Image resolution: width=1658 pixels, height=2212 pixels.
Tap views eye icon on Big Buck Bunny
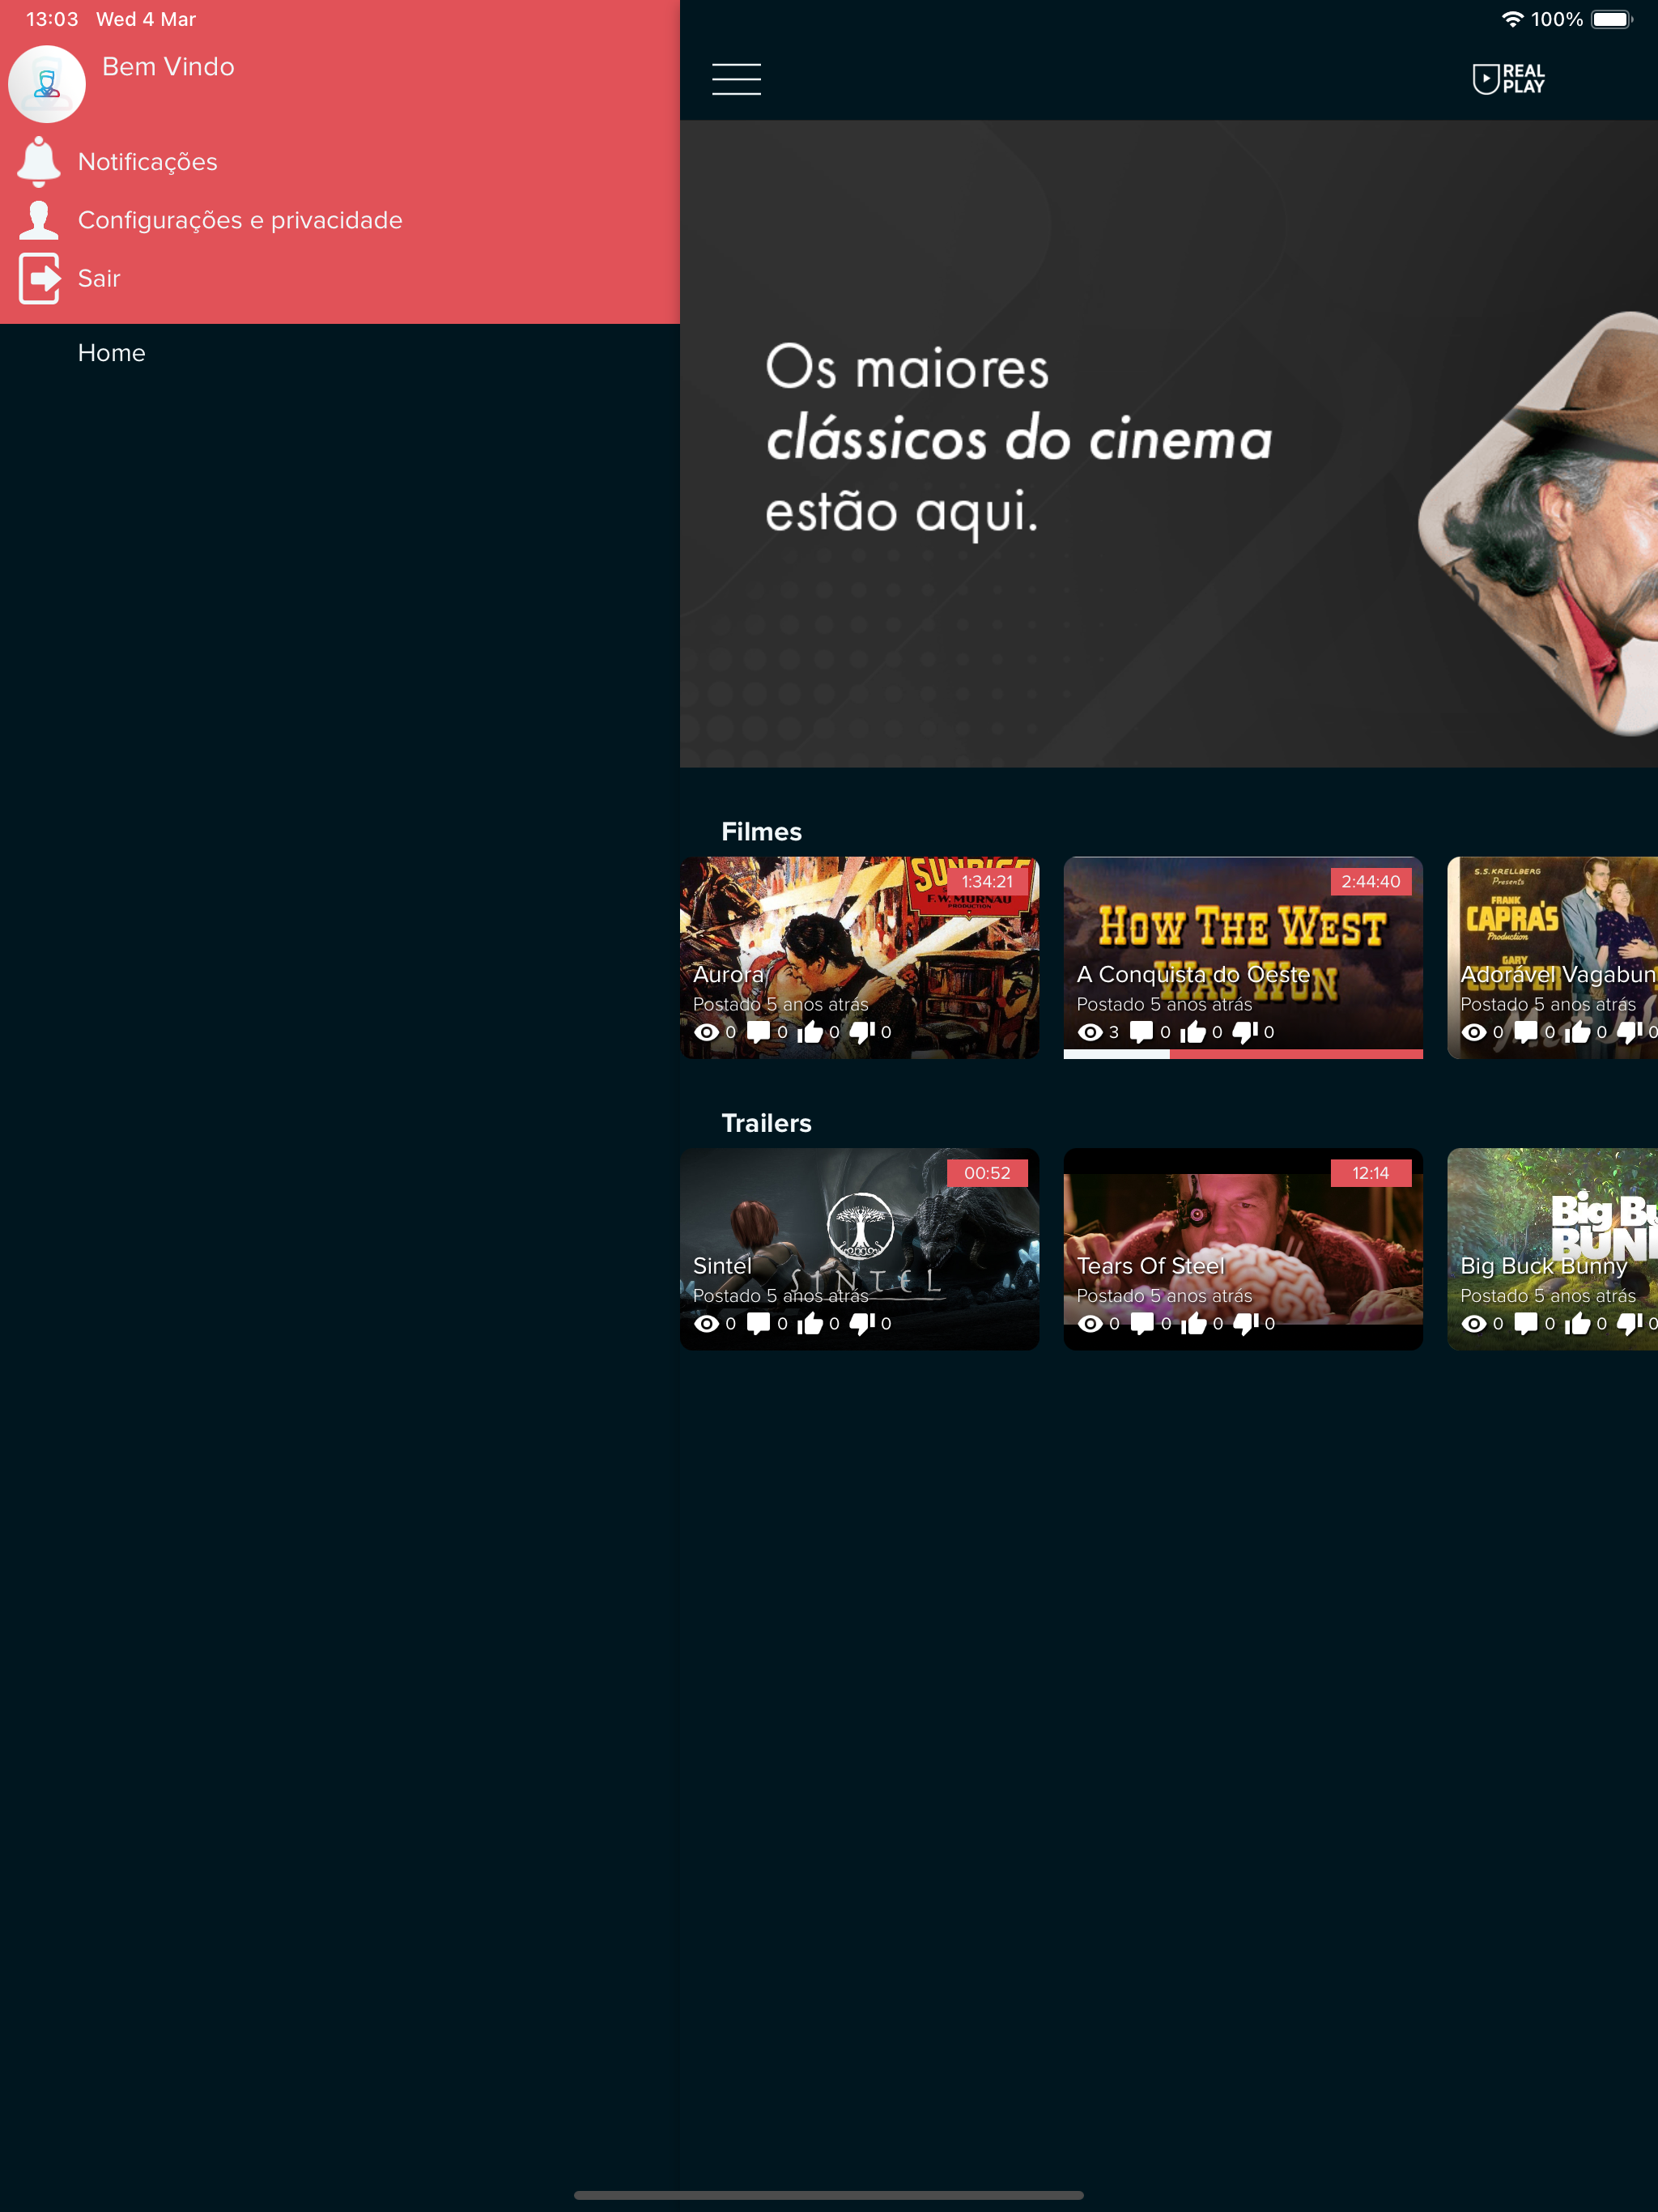tap(1474, 1324)
